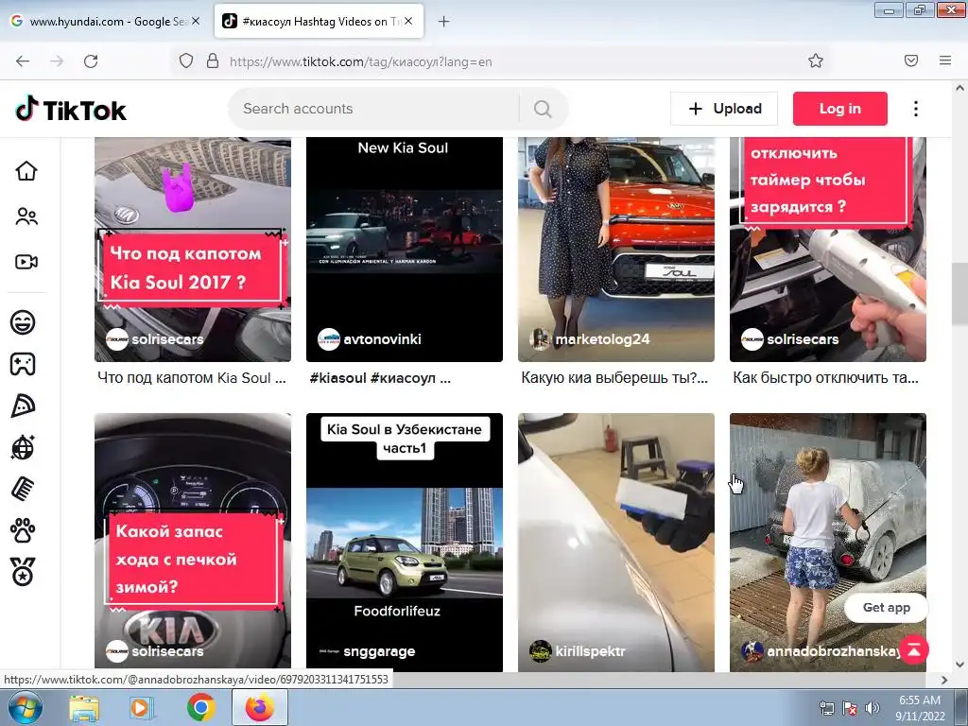
Task: Open the Windows Start menu
Action: point(25,707)
